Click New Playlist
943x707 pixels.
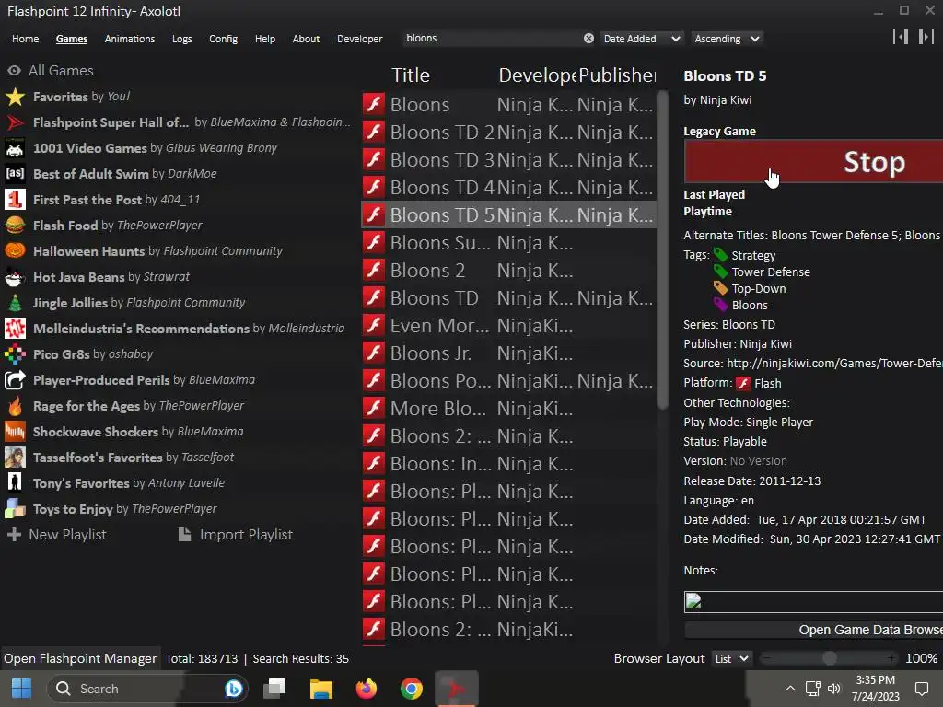pyautogui.click(x=56, y=535)
